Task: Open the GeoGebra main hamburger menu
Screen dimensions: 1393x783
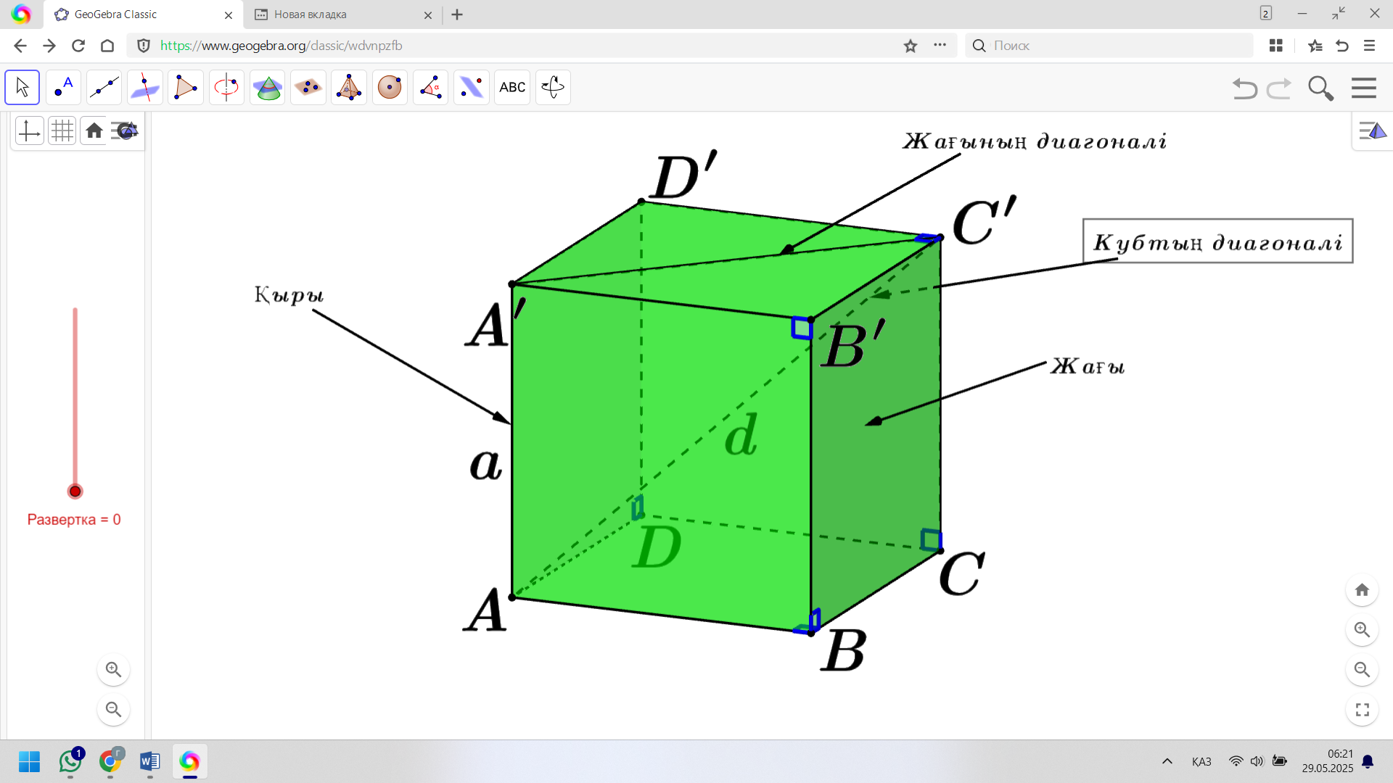Action: pos(1364,88)
